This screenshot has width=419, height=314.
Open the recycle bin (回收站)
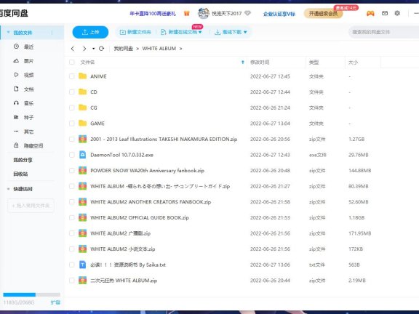tap(20, 174)
